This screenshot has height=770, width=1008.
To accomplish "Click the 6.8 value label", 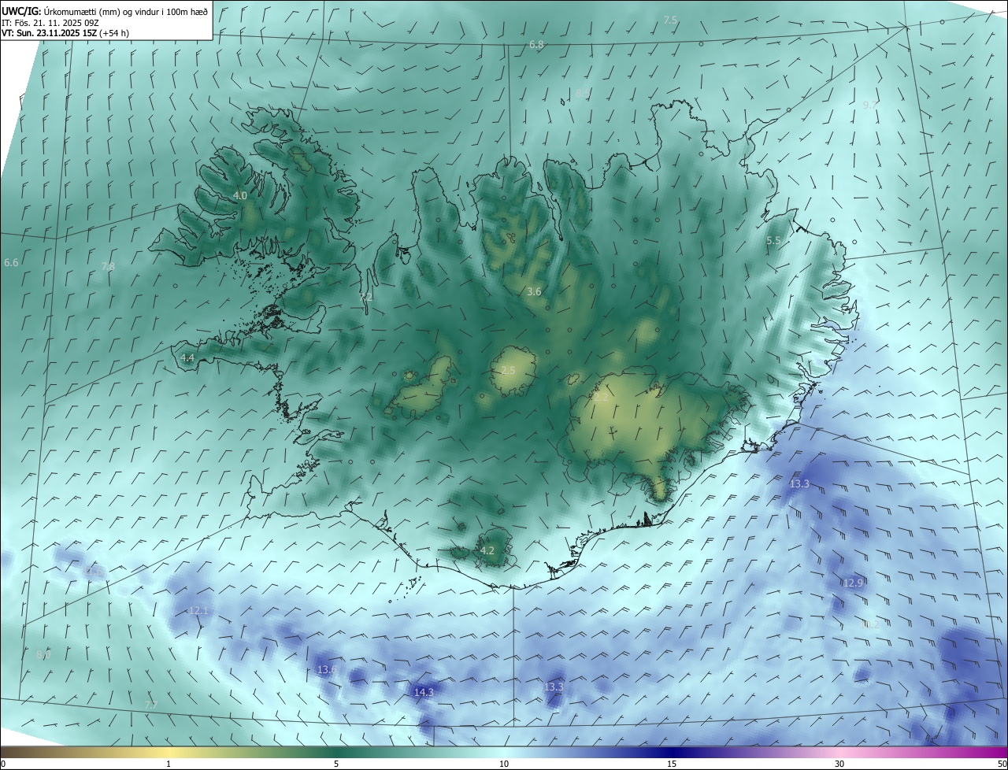I will 536,45.
